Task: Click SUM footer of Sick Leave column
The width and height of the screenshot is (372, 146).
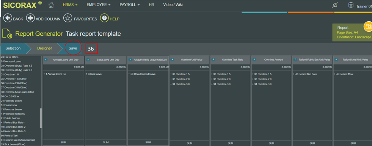Action: coord(106,142)
